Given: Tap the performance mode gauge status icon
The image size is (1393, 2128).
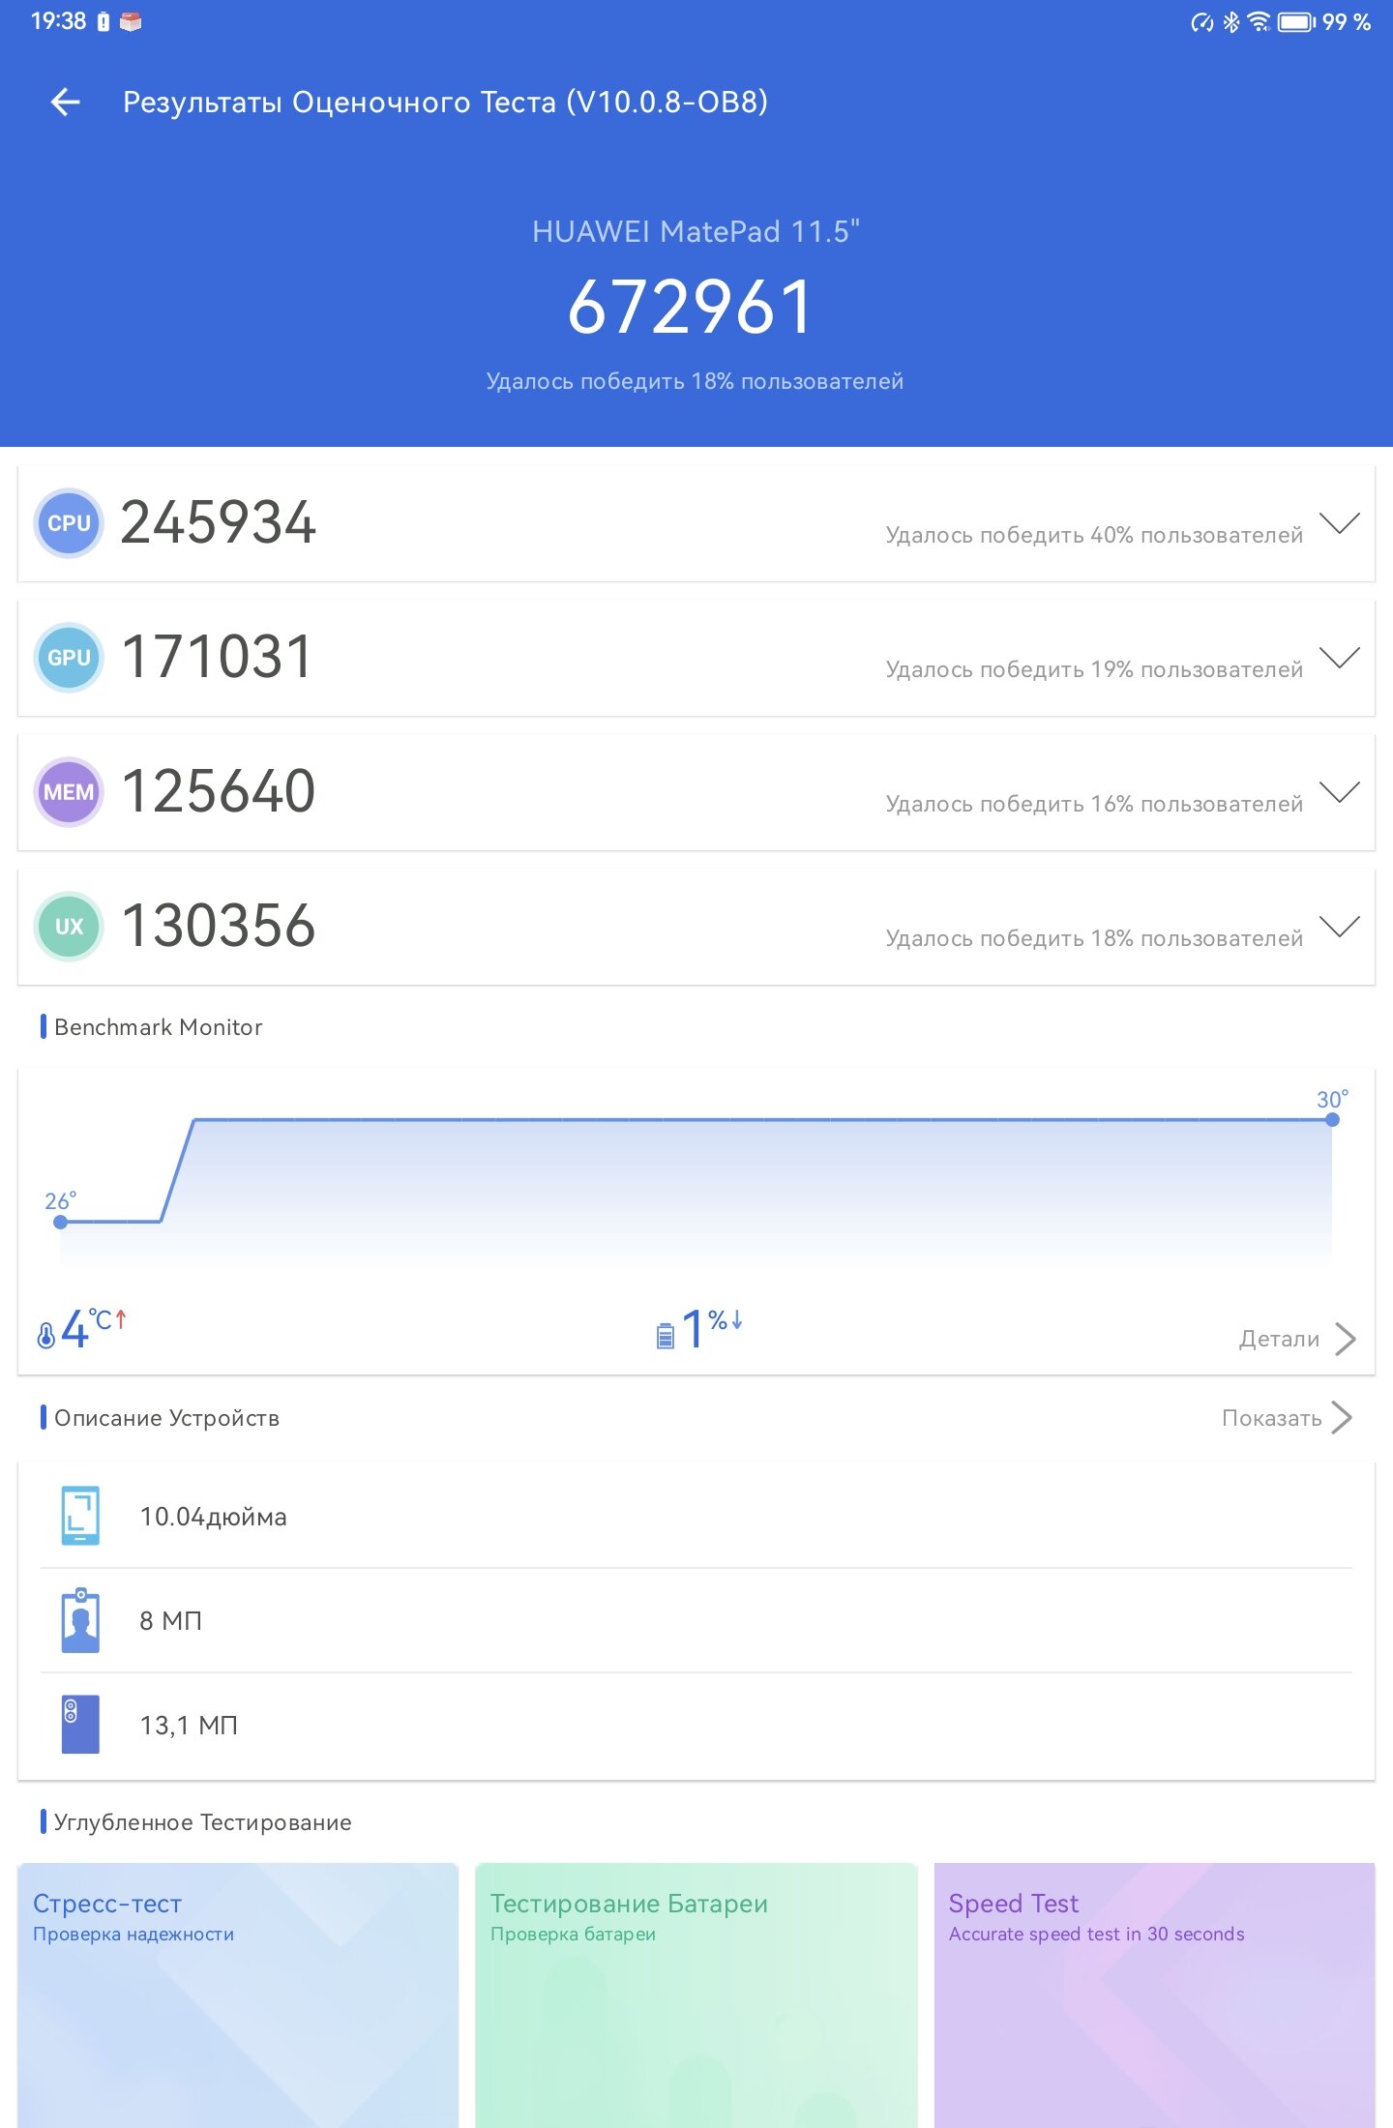Looking at the screenshot, I should (1201, 21).
